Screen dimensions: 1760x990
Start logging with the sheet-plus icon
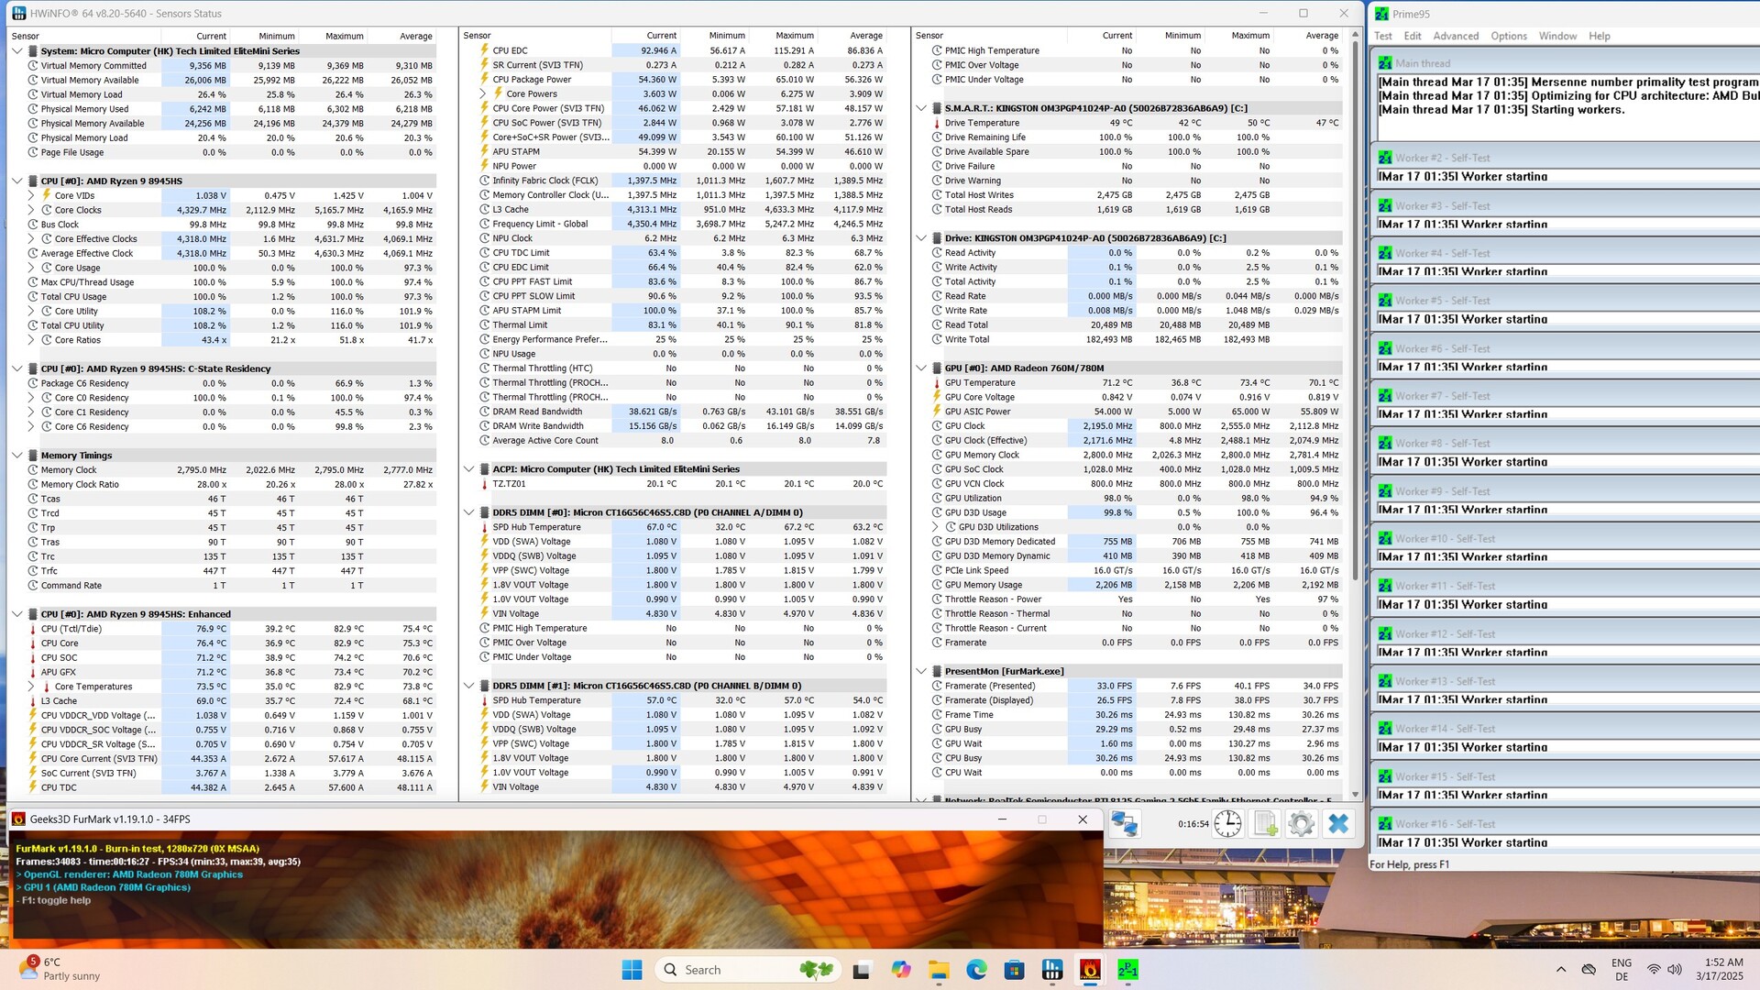pyautogui.click(x=1265, y=823)
